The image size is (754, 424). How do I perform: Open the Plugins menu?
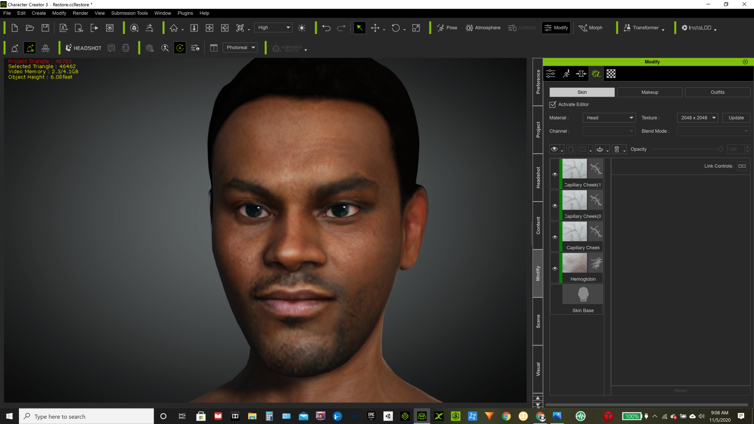point(185,13)
